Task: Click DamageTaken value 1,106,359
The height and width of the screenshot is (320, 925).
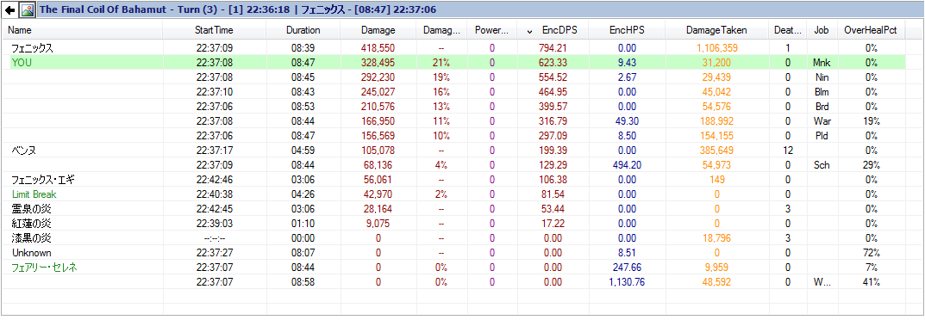Action: tap(716, 48)
